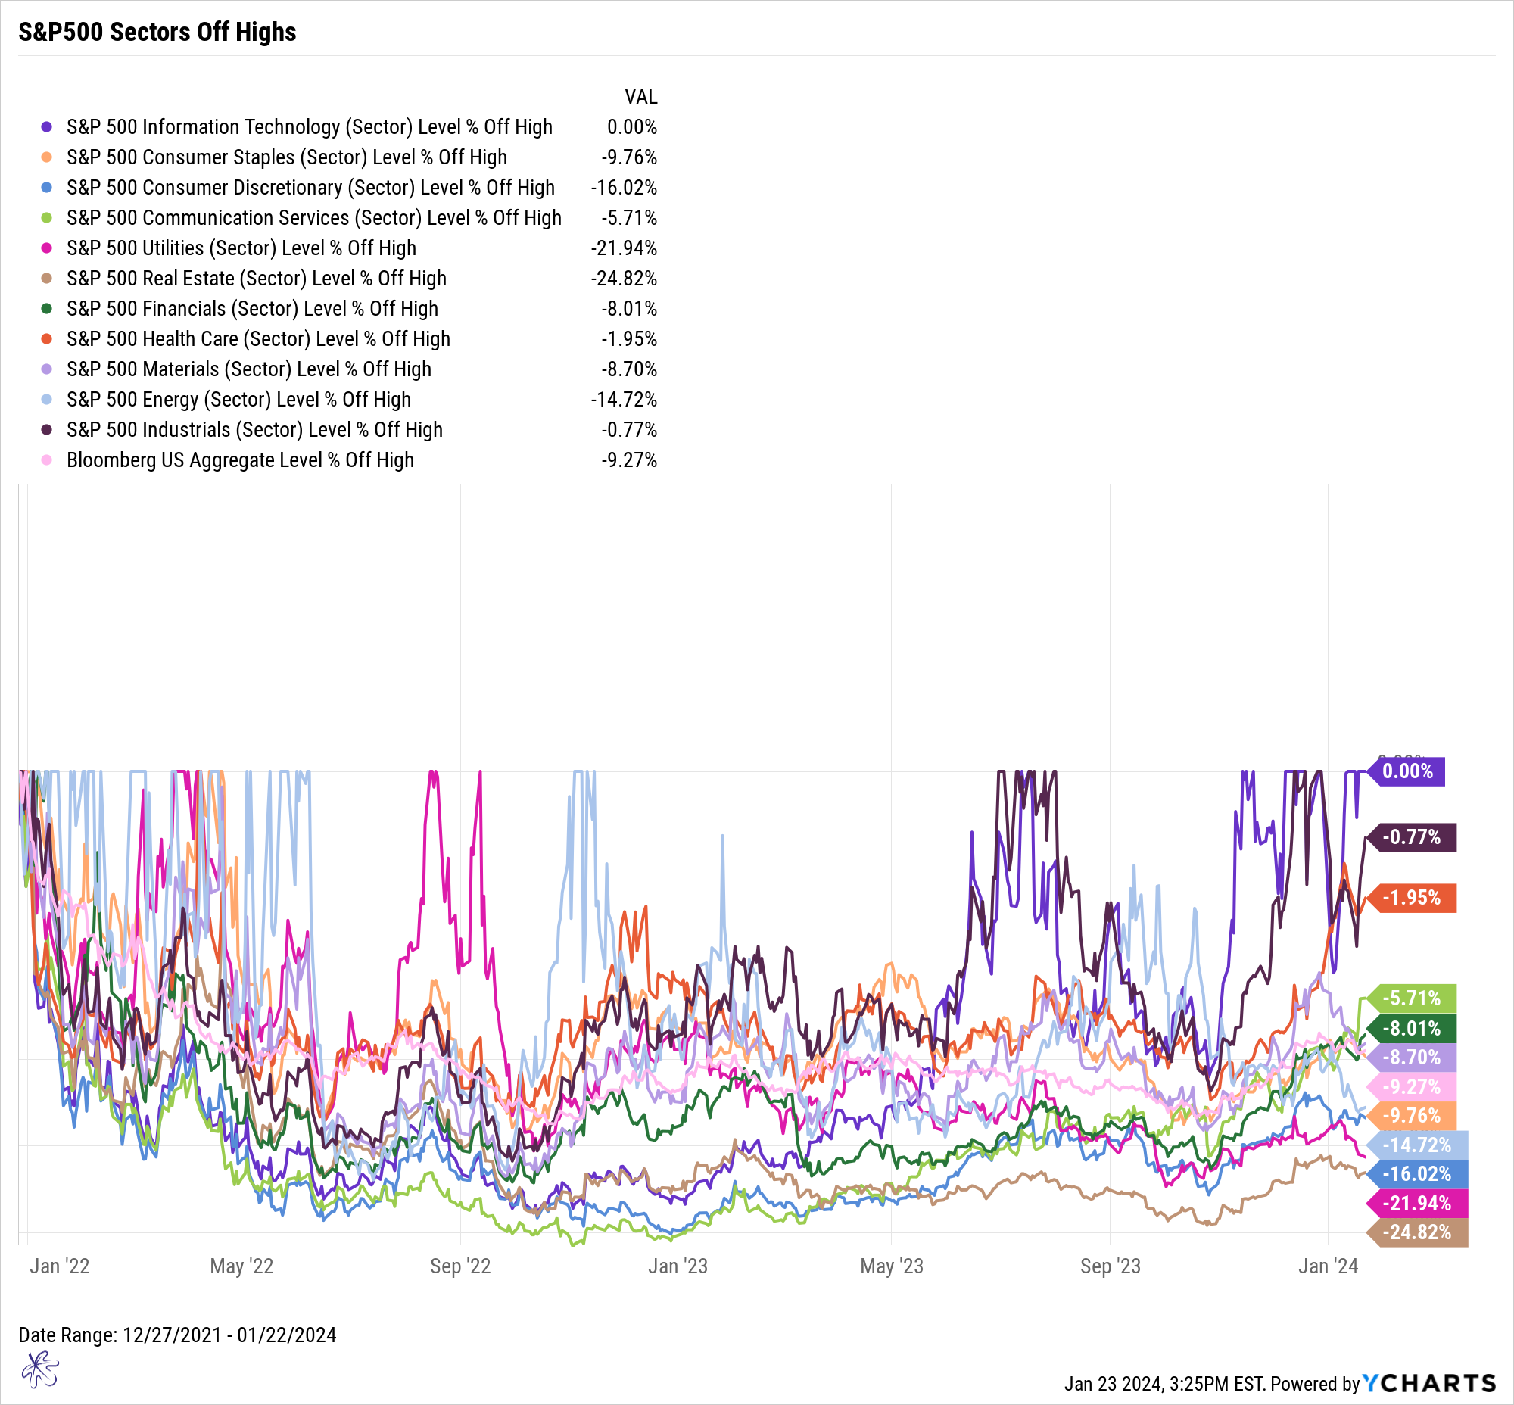The height and width of the screenshot is (1405, 1514).
Task: Click the -14.72% Energy end flag
Action: coord(1417,1146)
